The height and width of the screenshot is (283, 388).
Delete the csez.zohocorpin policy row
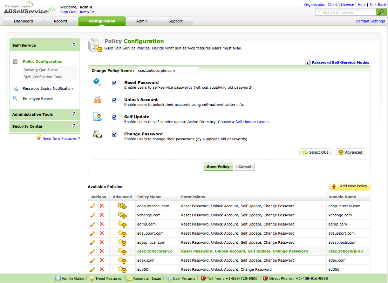pos(102,251)
